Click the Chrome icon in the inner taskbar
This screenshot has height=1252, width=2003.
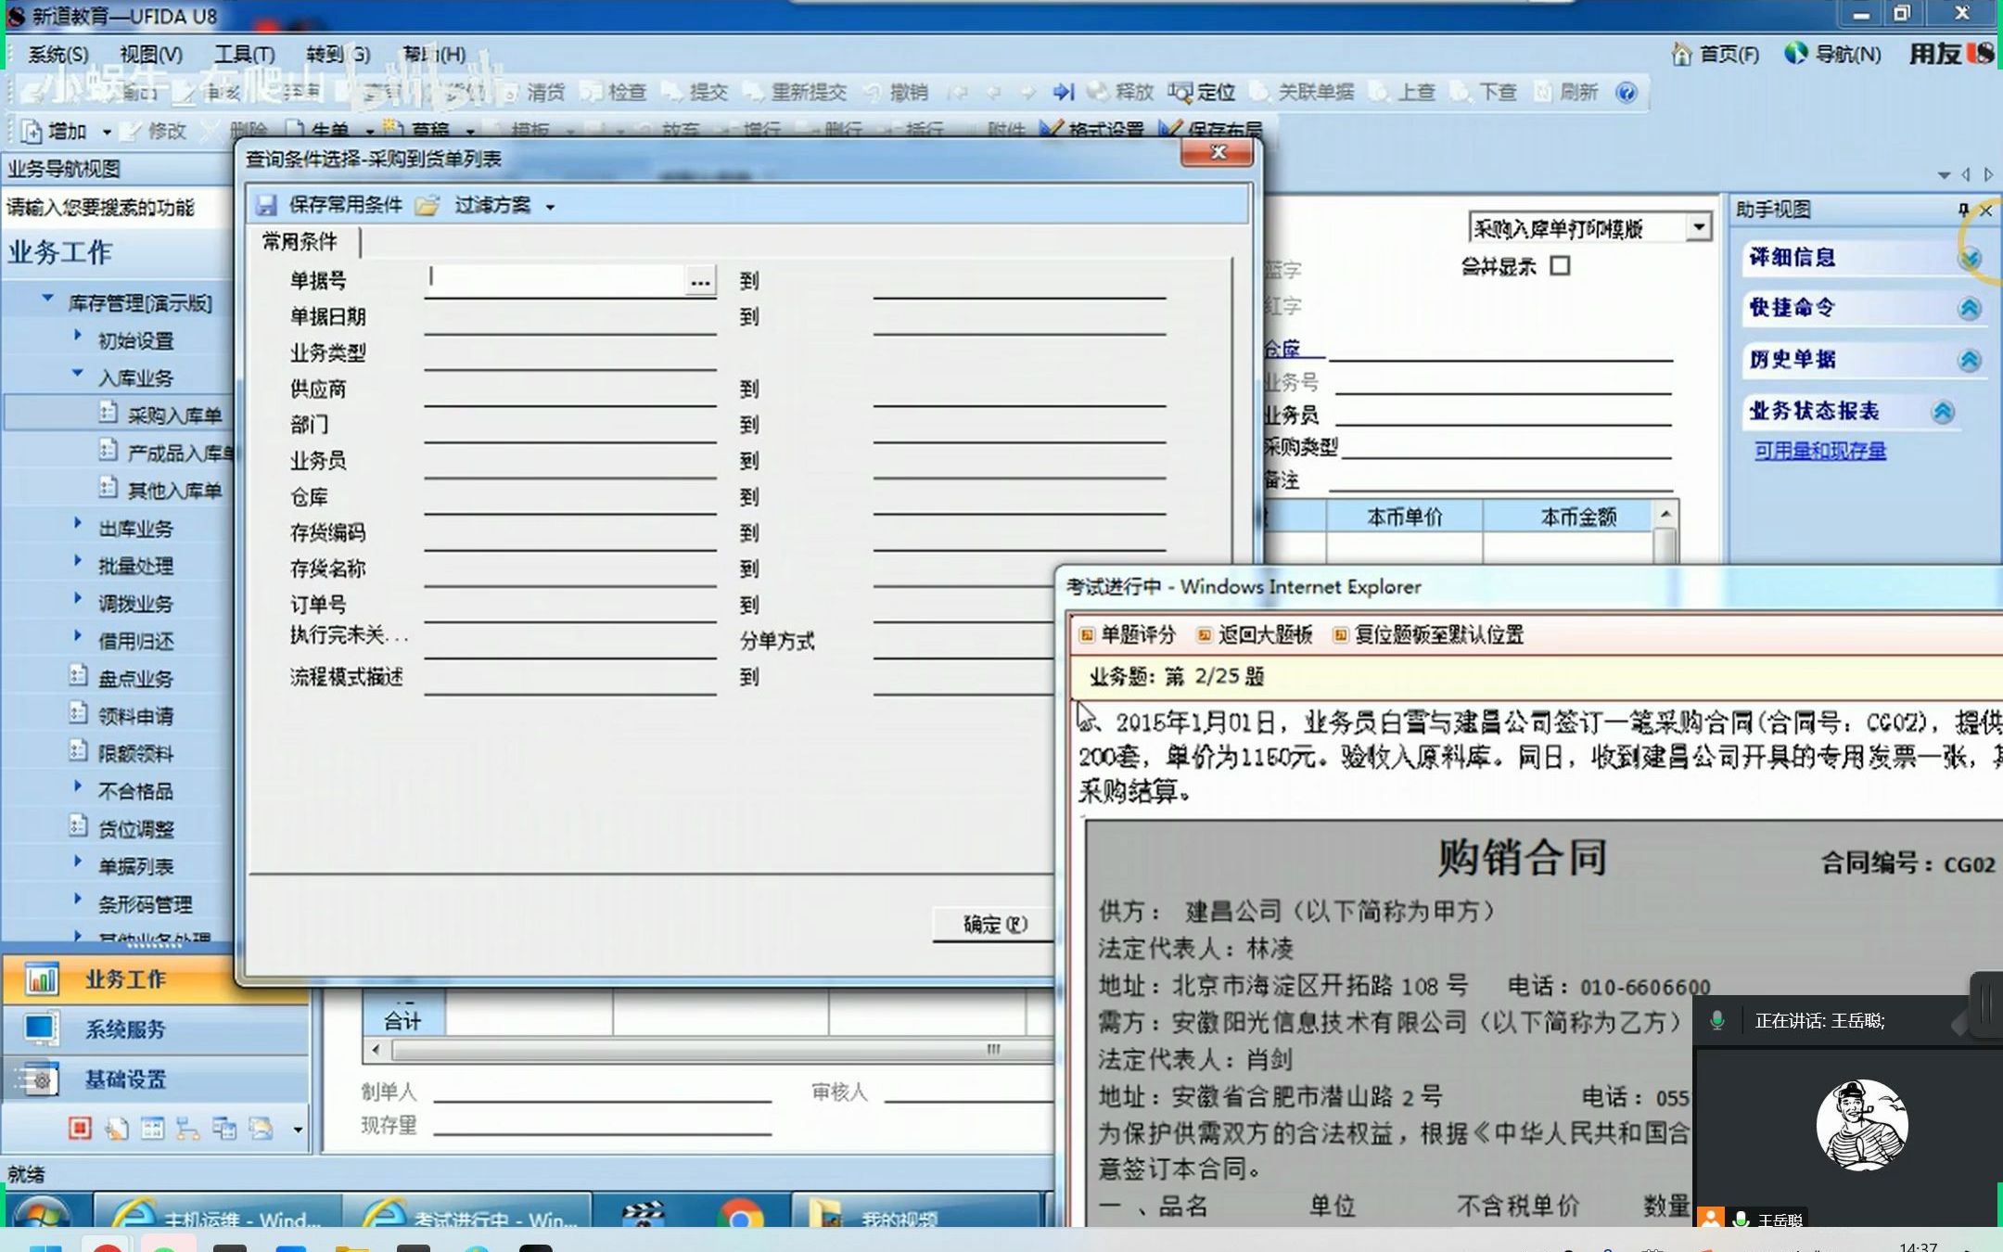[x=740, y=1215]
